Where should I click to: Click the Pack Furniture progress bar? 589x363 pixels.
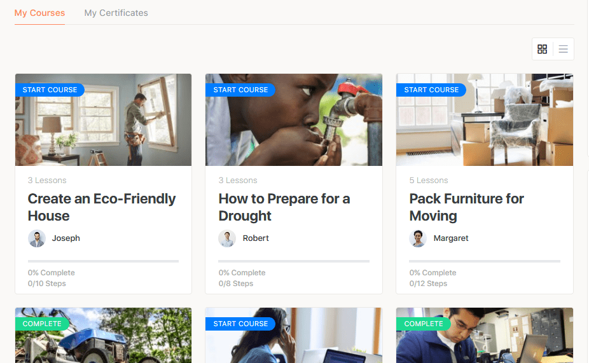pos(485,261)
